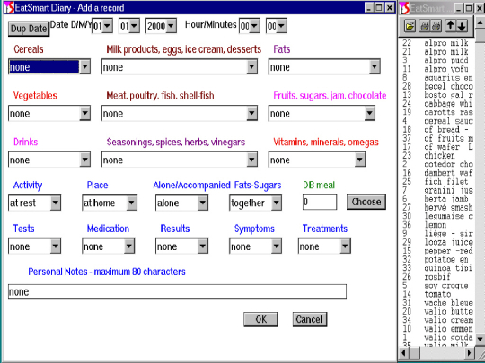Click the DB meal number field
Viewport: 485px width, 363px height.
tap(320, 203)
